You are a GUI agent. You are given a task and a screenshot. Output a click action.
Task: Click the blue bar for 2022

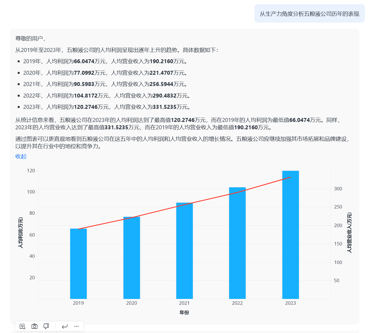[x=237, y=243]
